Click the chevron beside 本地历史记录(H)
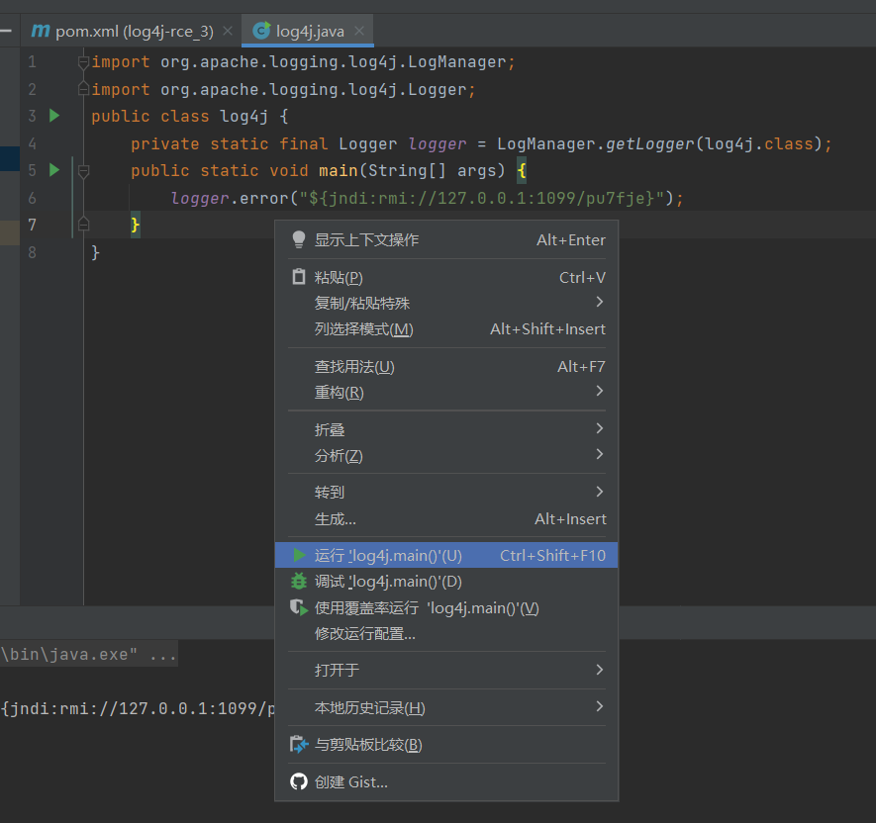The image size is (876, 823). click(x=600, y=706)
